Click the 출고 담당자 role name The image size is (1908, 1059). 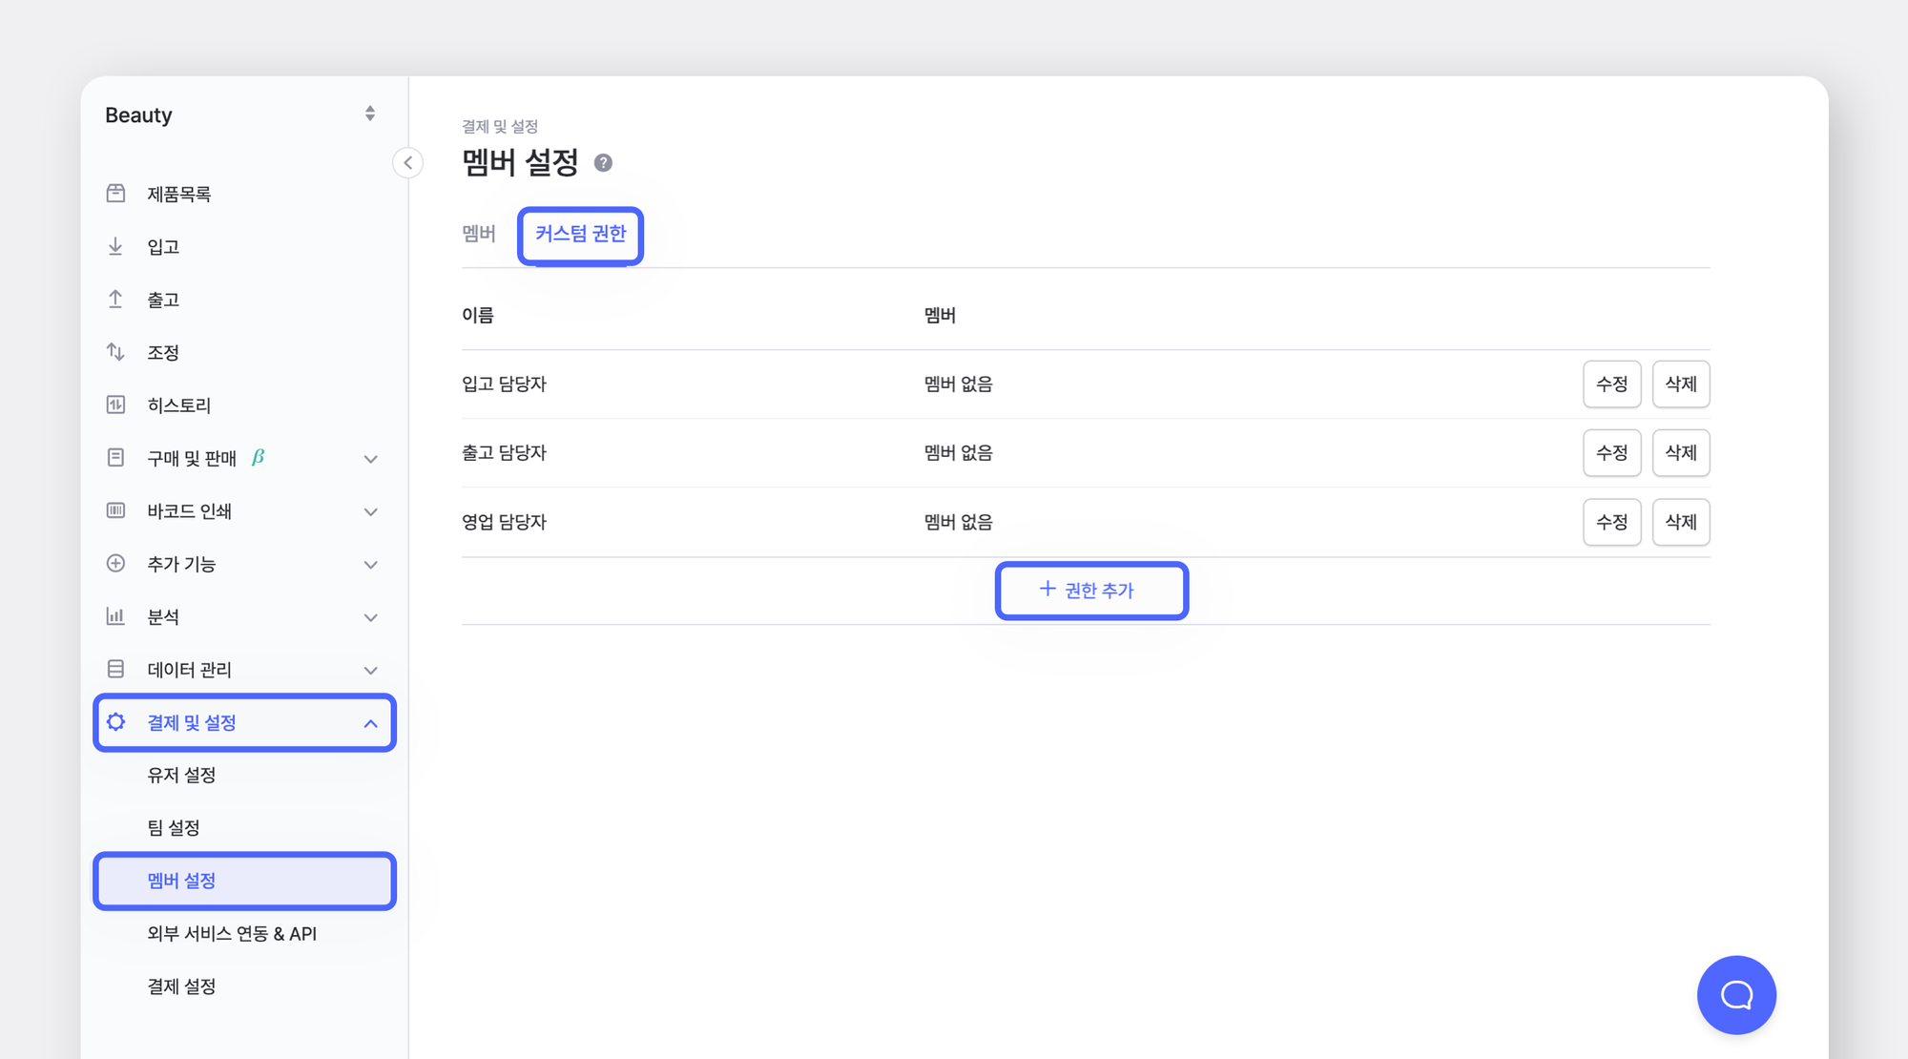pos(504,452)
